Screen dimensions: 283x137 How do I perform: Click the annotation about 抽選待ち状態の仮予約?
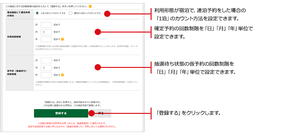tap(195, 67)
